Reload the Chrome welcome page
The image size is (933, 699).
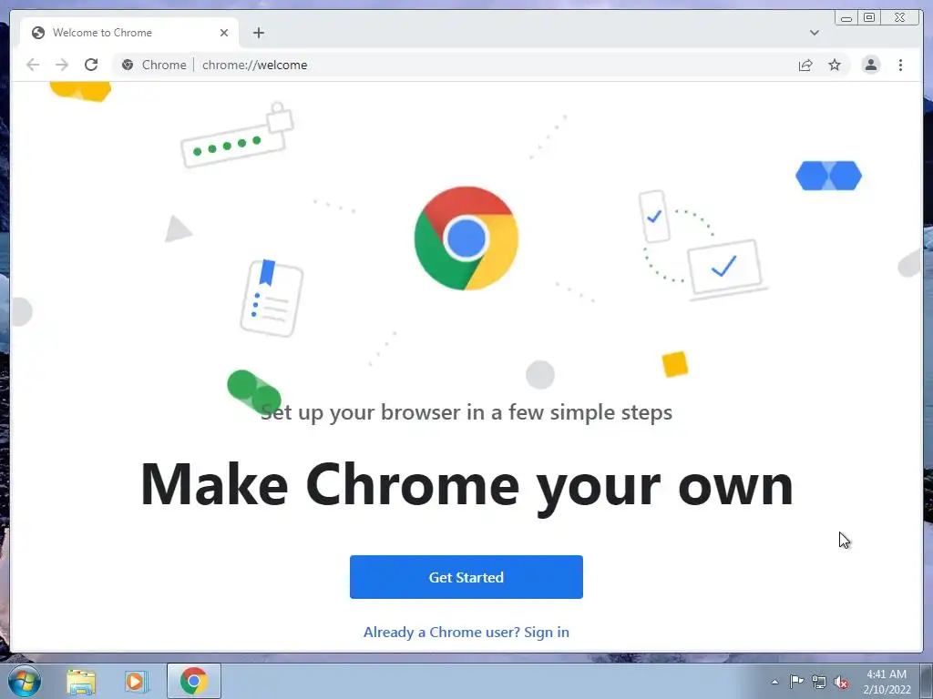click(91, 65)
